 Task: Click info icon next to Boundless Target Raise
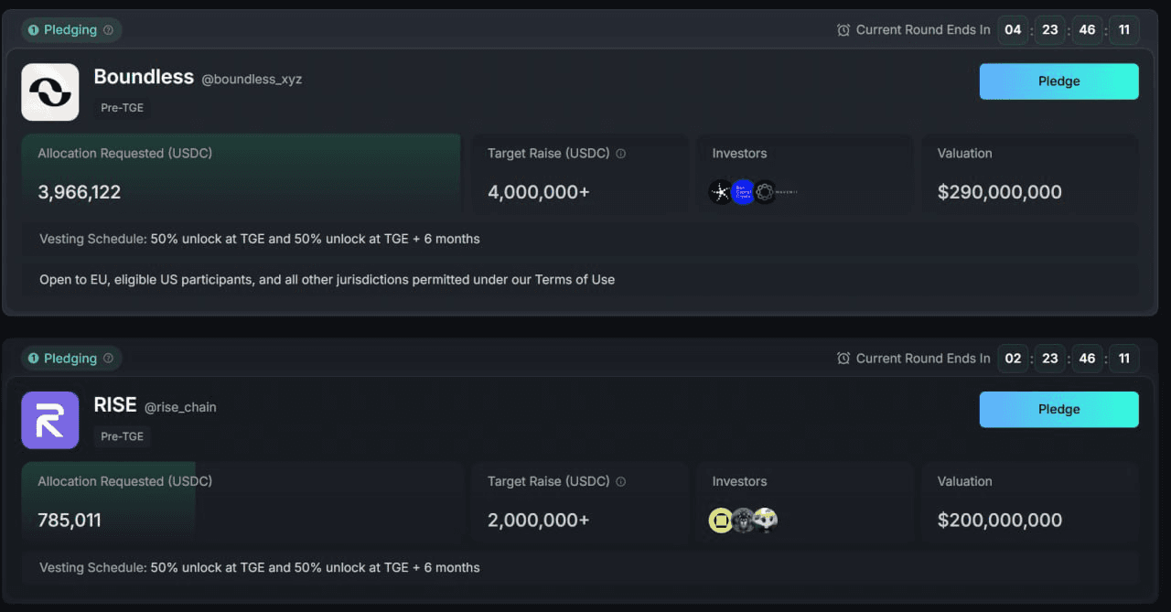621,154
